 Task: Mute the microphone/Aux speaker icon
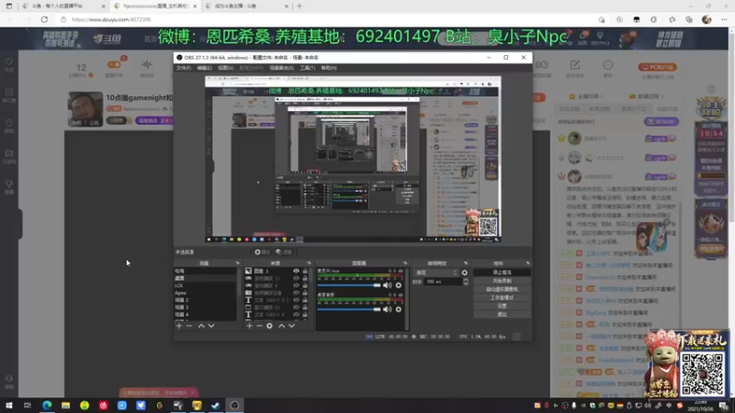coord(387,285)
